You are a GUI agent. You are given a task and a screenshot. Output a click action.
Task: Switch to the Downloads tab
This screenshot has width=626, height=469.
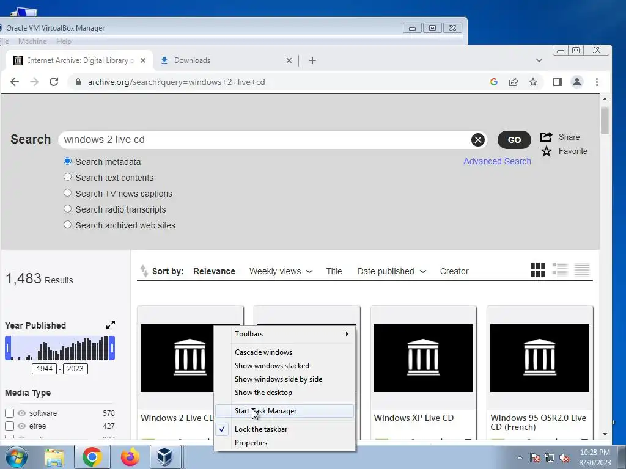[x=226, y=60]
